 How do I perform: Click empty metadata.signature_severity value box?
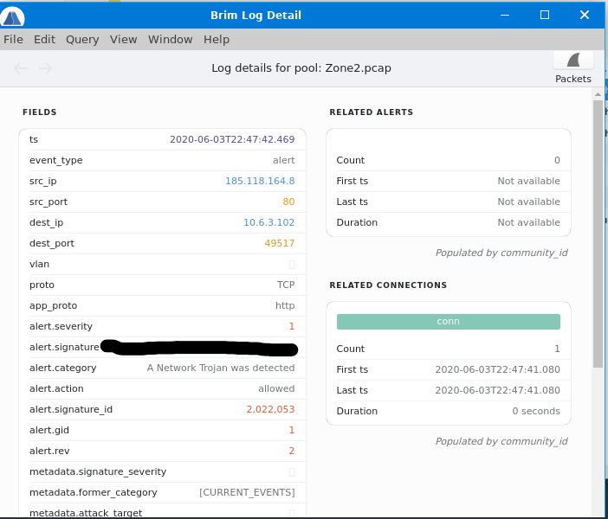292,472
